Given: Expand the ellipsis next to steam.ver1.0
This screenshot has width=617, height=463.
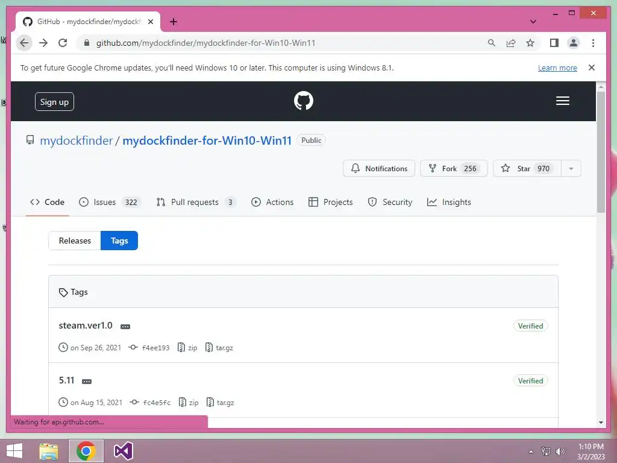Looking at the screenshot, I should click(x=125, y=327).
